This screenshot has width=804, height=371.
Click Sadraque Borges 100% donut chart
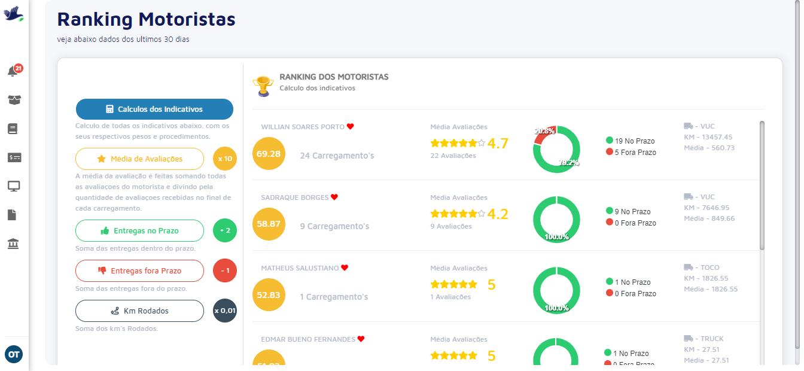click(x=556, y=220)
